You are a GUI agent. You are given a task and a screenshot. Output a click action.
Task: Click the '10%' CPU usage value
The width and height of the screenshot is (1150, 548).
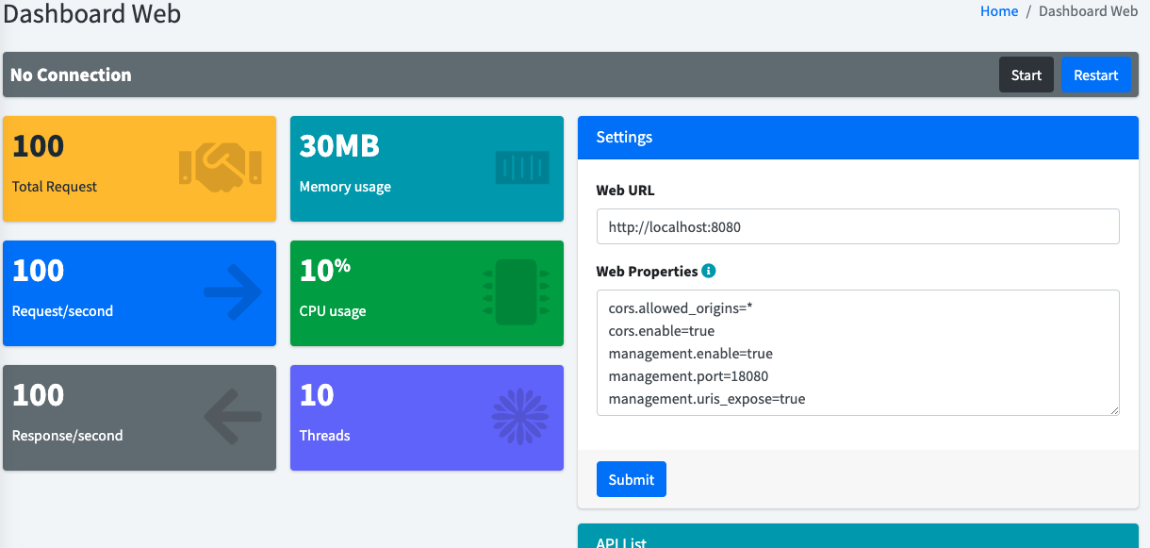click(325, 271)
